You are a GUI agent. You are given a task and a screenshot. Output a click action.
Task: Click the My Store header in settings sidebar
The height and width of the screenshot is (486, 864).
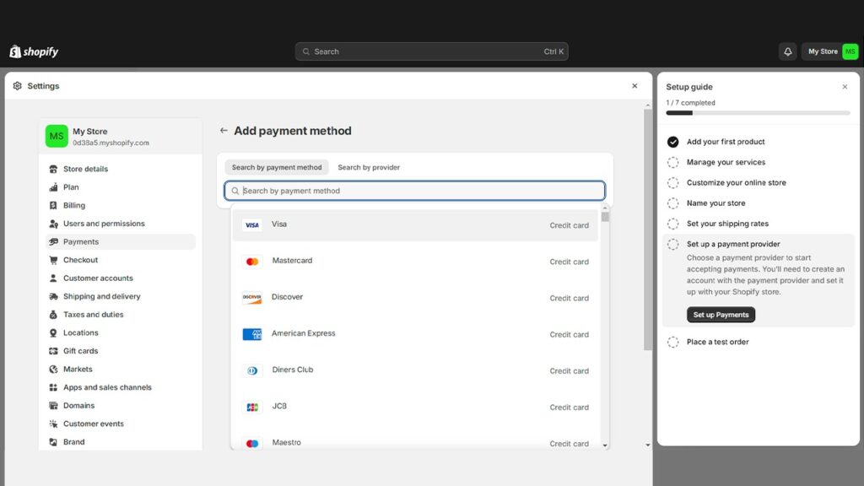pos(120,136)
